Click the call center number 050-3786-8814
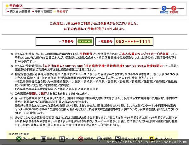The height and width of the screenshot is (145, 189). click(x=36, y=109)
